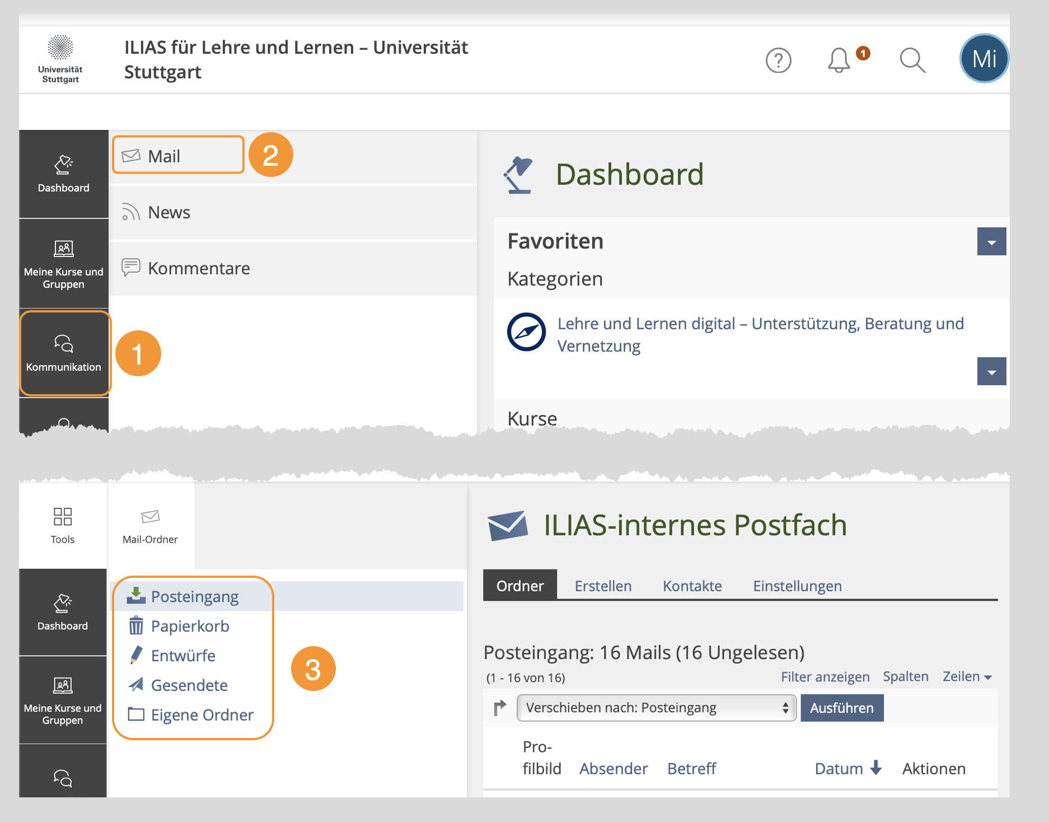Screen dimensions: 1049x822
Task: Switch to the Kontakte tab
Action: pyautogui.click(x=692, y=586)
